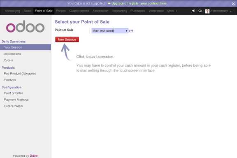
Task: Open the Project menu
Action: click(x=61, y=11)
